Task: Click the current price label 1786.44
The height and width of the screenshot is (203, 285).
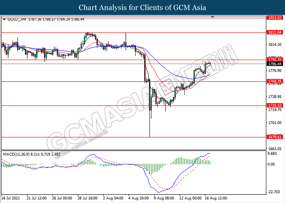Action: 275,64
